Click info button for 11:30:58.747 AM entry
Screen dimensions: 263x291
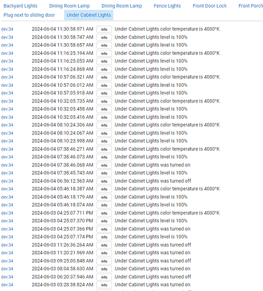point(104,37)
